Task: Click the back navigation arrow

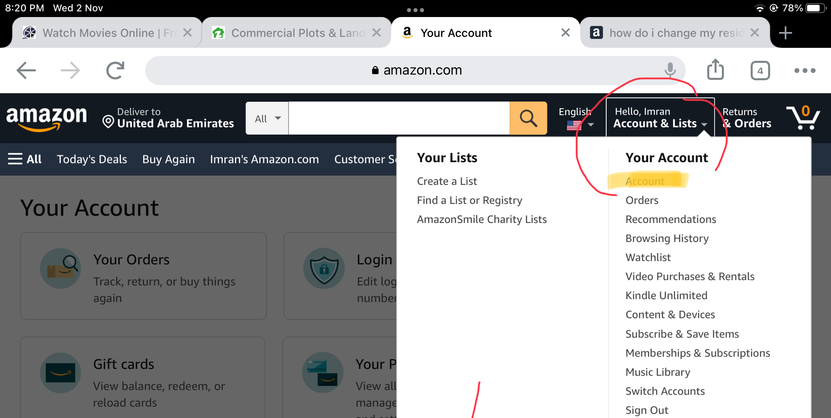Action: [26, 70]
